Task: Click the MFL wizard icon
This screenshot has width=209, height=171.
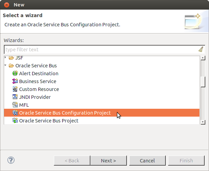Action: tap(15, 105)
